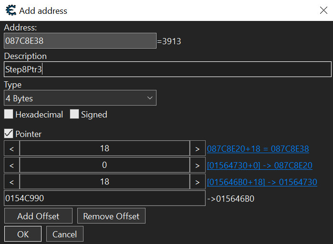
Task: Click the Remove Offset button
Action: 111,216
